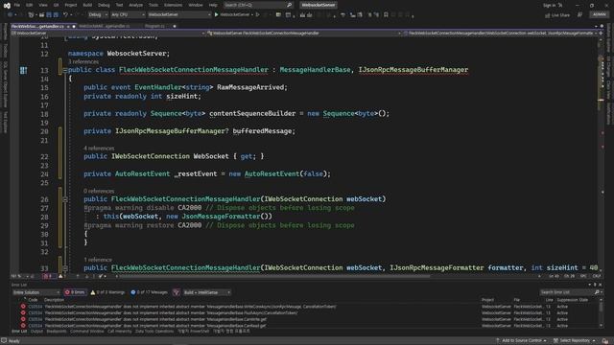The height and width of the screenshot is (345, 614).
Task: Switch to Call Hierarchy tab
Action: point(119,332)
